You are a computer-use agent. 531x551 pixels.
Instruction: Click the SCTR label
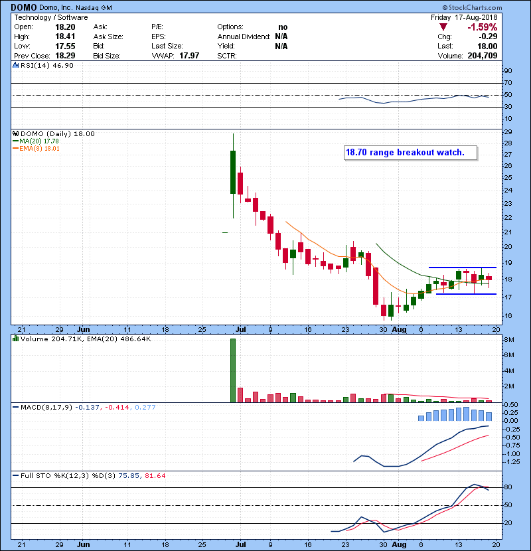(226, 56)
